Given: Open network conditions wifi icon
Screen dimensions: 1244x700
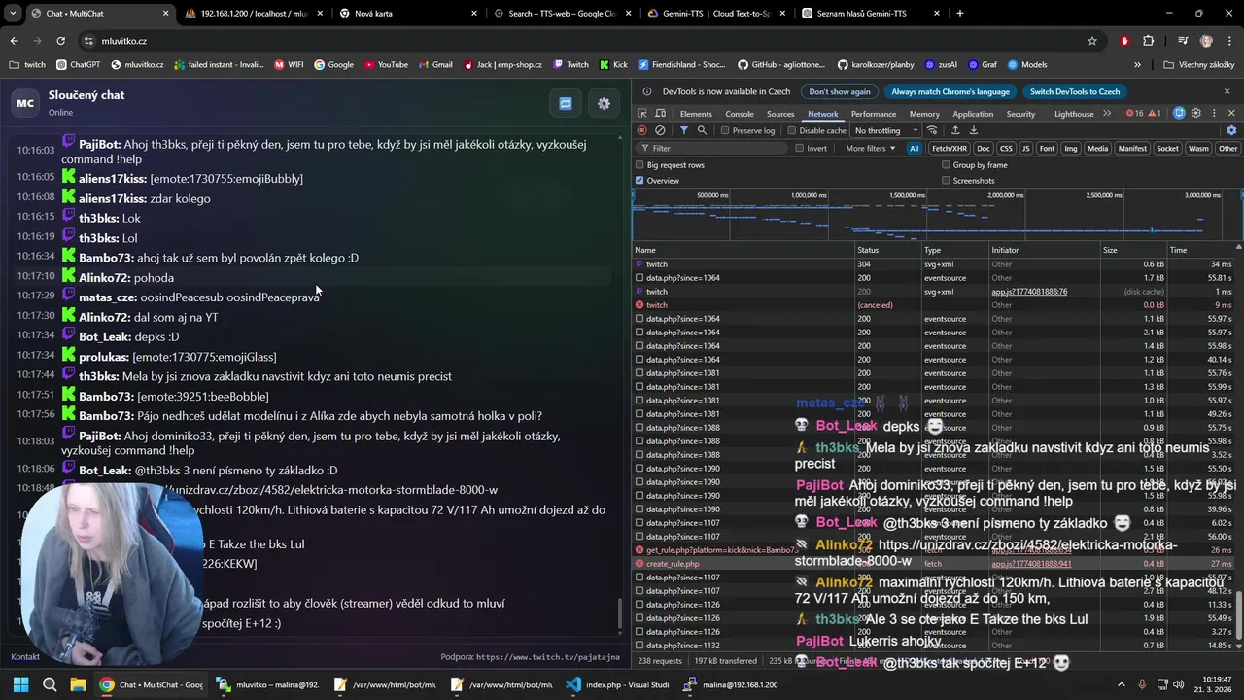Looking at the screenshot, I should (932, 130).
